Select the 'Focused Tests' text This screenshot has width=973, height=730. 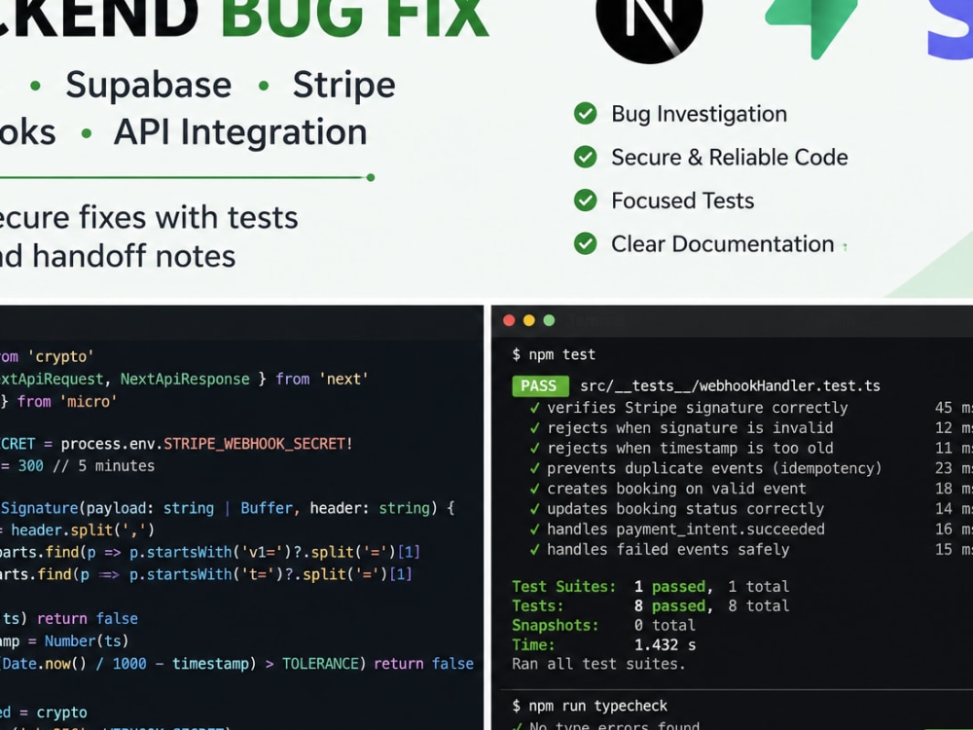683,201
